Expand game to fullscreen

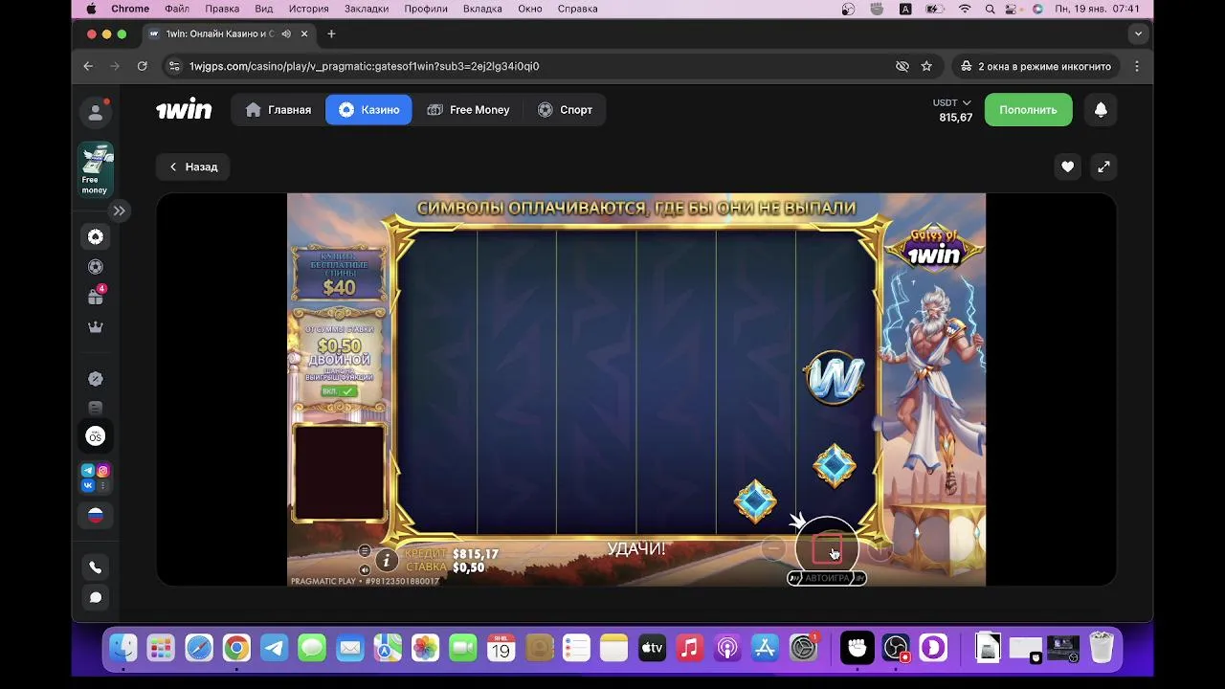[1103, 167]
